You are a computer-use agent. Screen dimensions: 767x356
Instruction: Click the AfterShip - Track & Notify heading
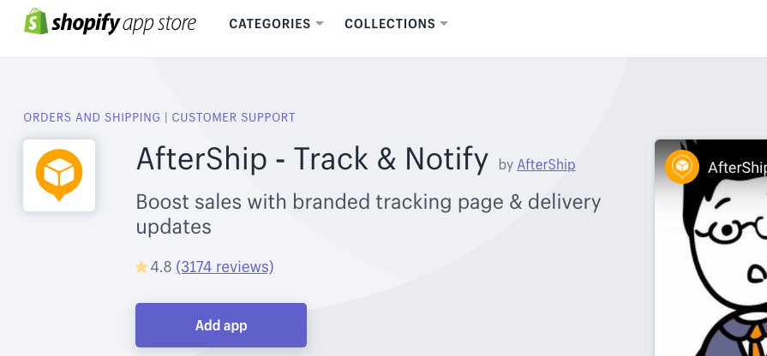[312, 159]
